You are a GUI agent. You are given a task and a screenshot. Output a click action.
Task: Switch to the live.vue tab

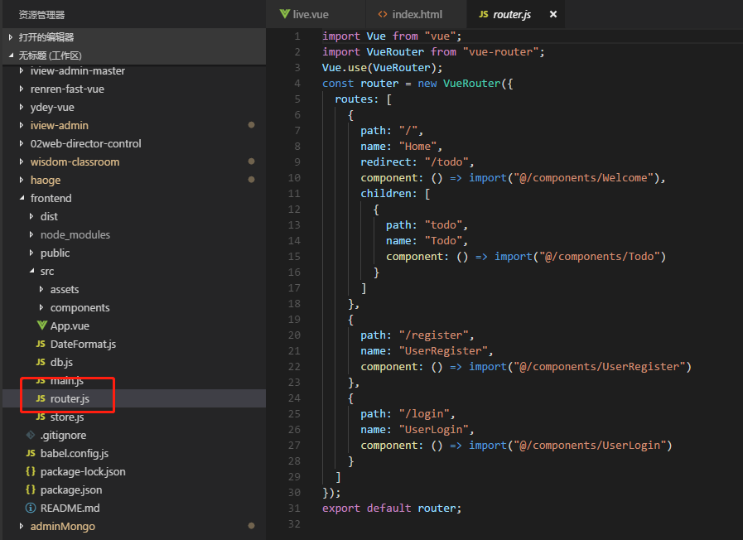point(311,15)
